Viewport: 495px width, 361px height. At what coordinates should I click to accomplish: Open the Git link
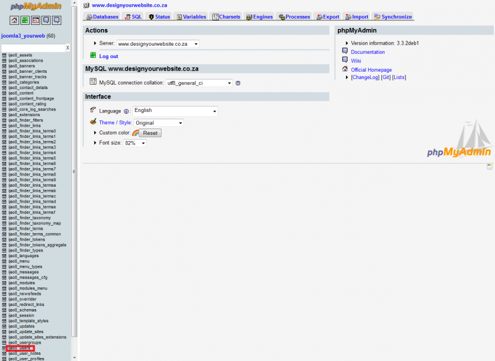385,77
